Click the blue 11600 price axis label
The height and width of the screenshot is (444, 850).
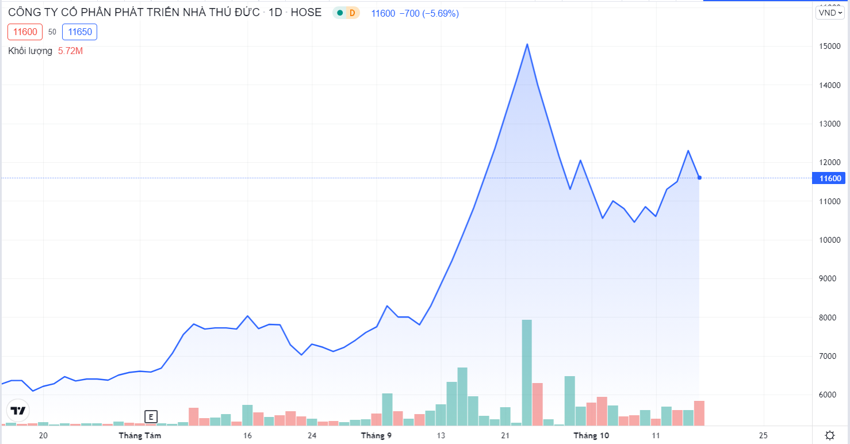click(x=830, y=178)
